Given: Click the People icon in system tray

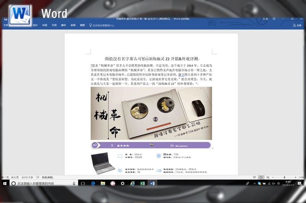Looking at the screenshot, I should pos(247,184).
